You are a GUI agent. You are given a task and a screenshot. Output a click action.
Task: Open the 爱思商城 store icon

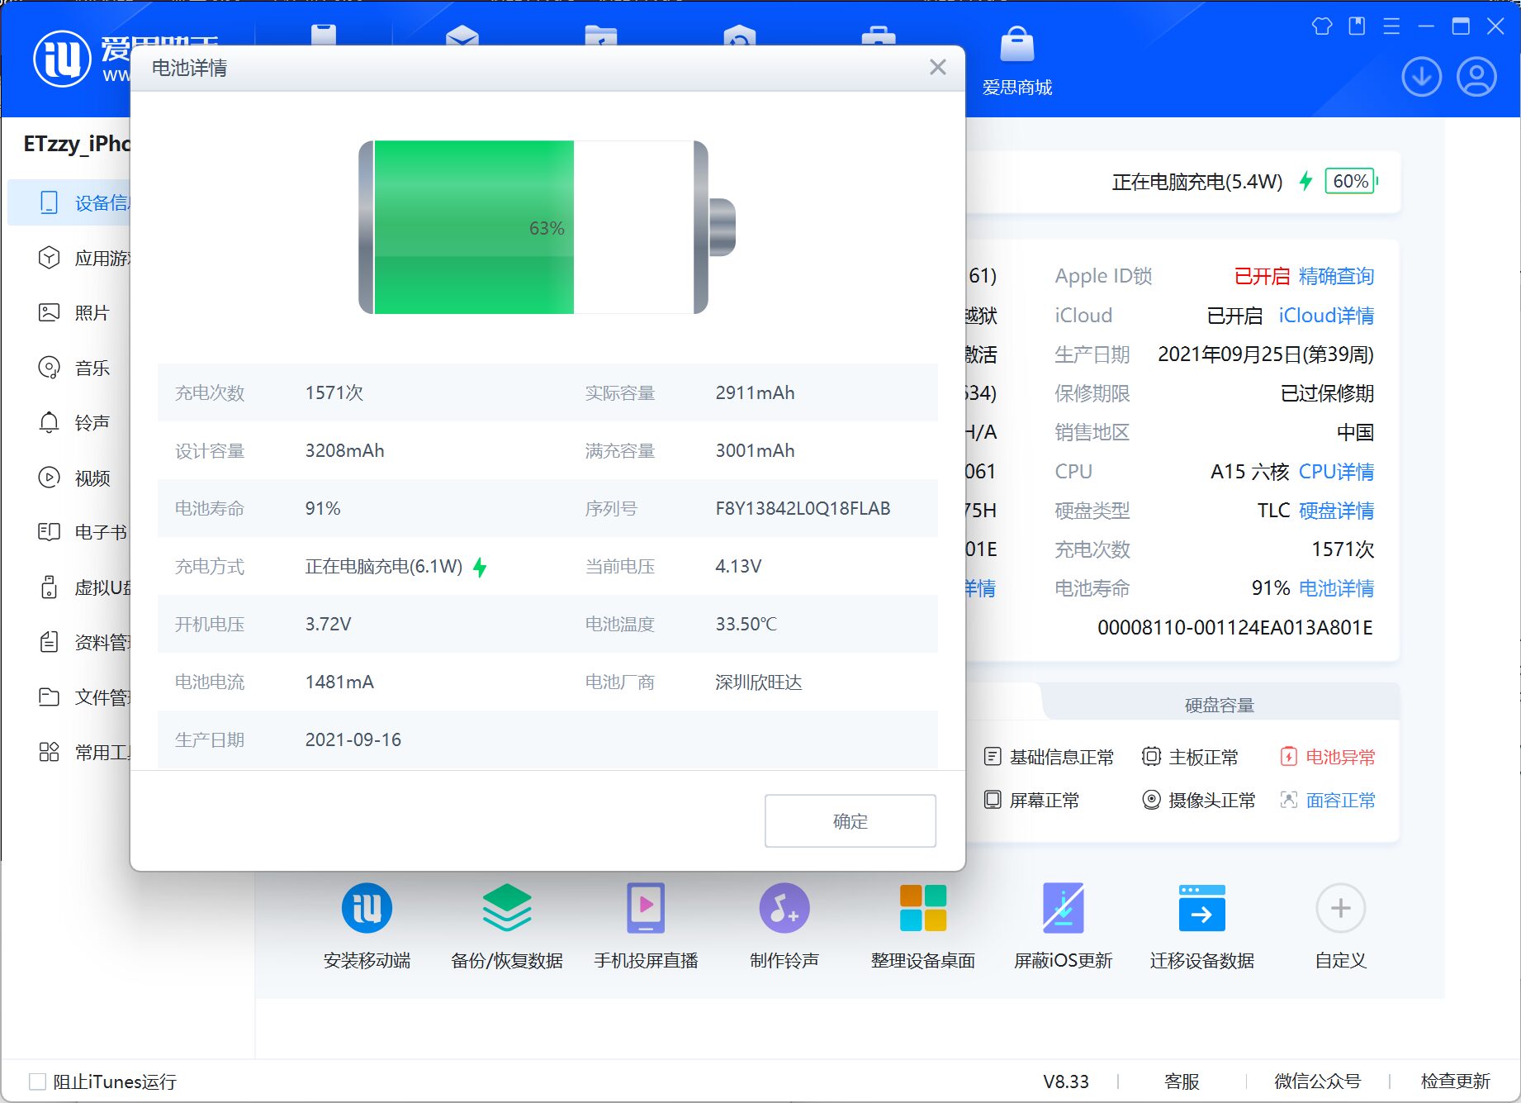pyautogui.click(x=1016, y=60)
